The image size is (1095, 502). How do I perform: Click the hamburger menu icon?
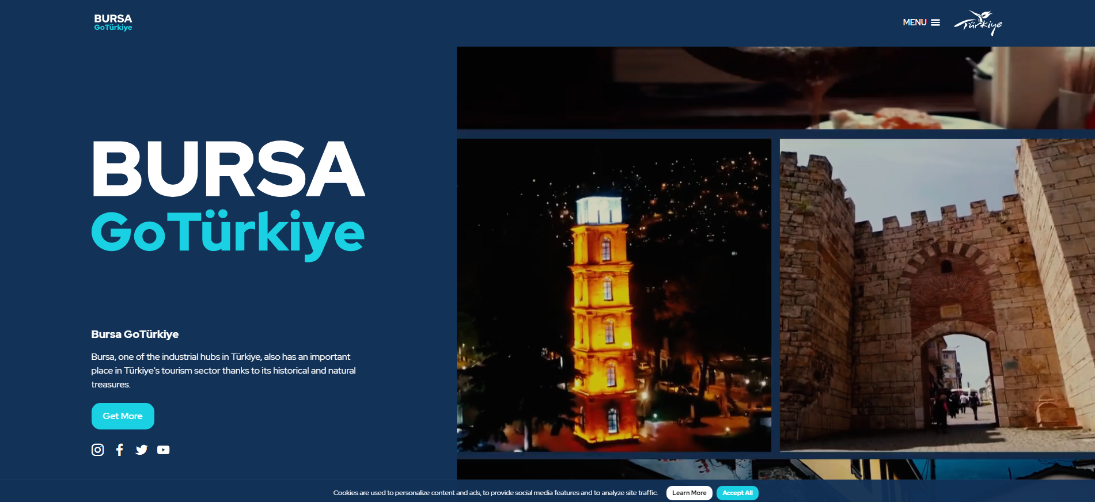tap(935, 22)
